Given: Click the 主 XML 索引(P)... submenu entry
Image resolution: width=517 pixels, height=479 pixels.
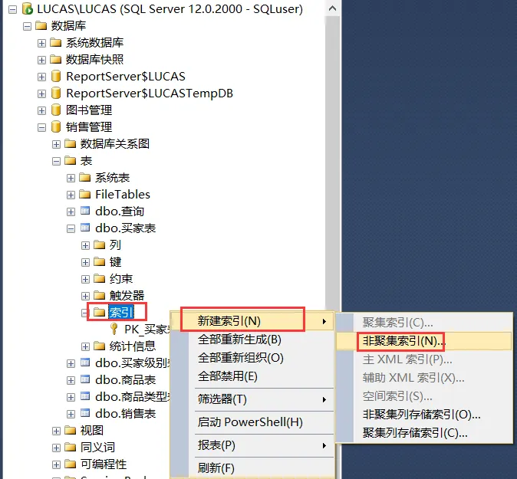Looking at the screenshot, I should (x=424, y=359).
